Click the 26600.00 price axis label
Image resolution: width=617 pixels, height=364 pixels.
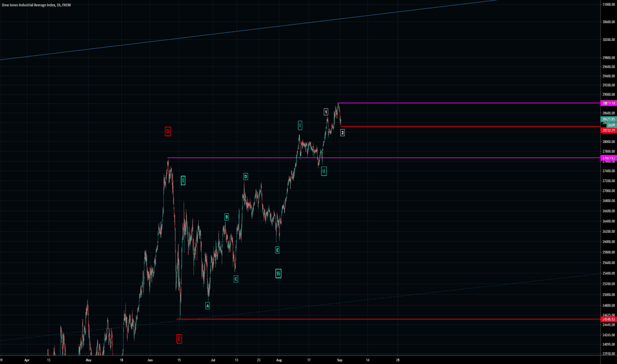point(609,211)
